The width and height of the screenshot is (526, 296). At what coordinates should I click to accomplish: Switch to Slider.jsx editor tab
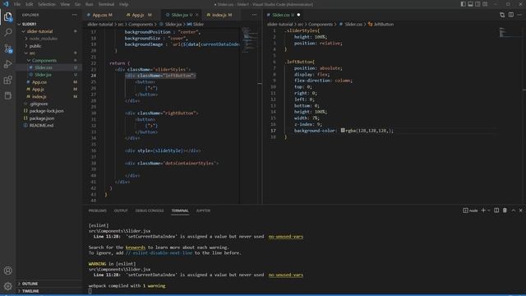click(x=179, y=15)
